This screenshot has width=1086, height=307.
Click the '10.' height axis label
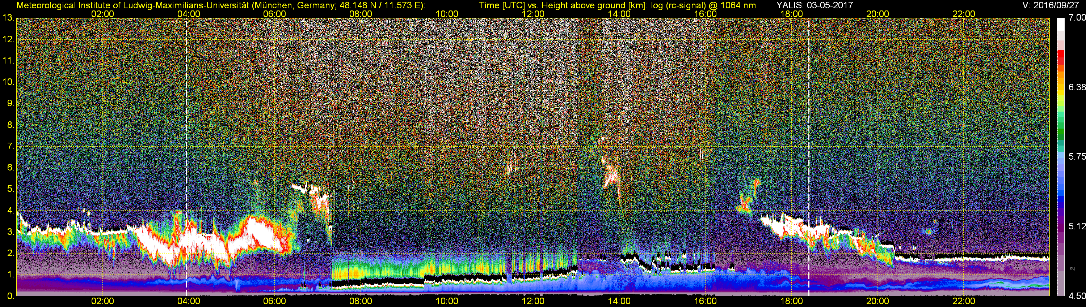pos(8,82)
